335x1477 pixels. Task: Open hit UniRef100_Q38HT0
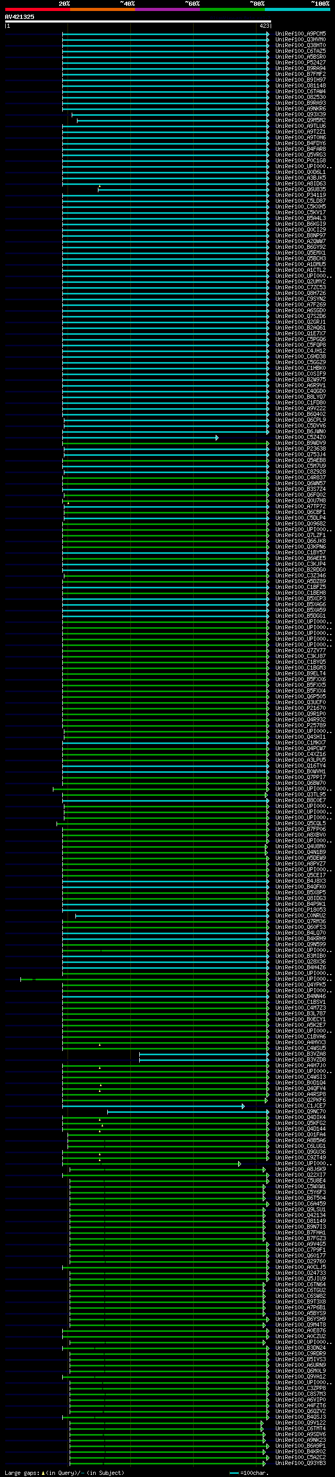300,45
